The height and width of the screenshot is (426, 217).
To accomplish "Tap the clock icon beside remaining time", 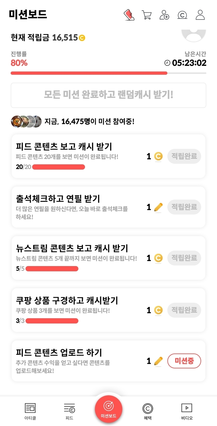I will [x=167, y=63].
